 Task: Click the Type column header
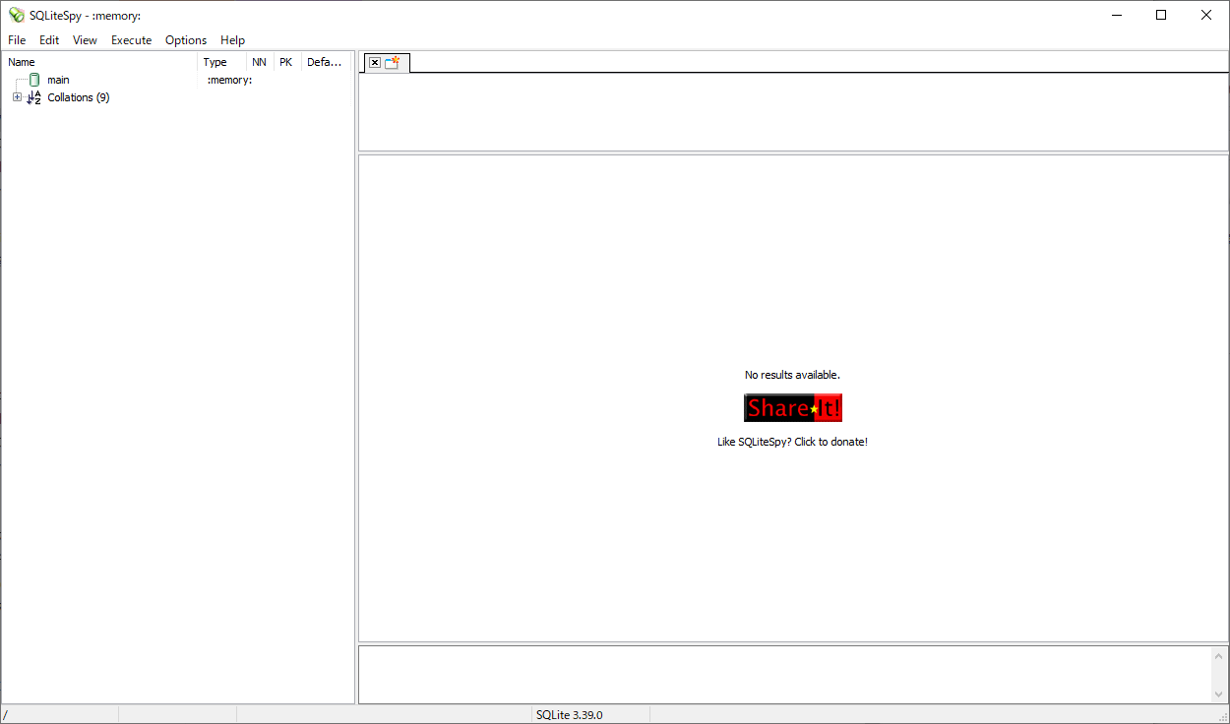(221, 62)
